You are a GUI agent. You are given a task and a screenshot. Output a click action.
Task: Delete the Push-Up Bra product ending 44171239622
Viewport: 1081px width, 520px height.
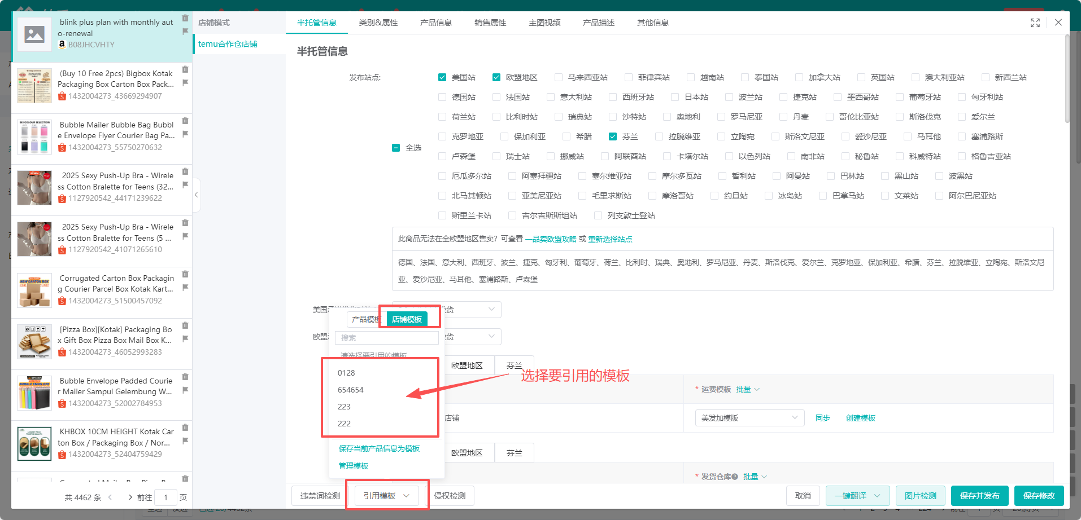[185, 171]
